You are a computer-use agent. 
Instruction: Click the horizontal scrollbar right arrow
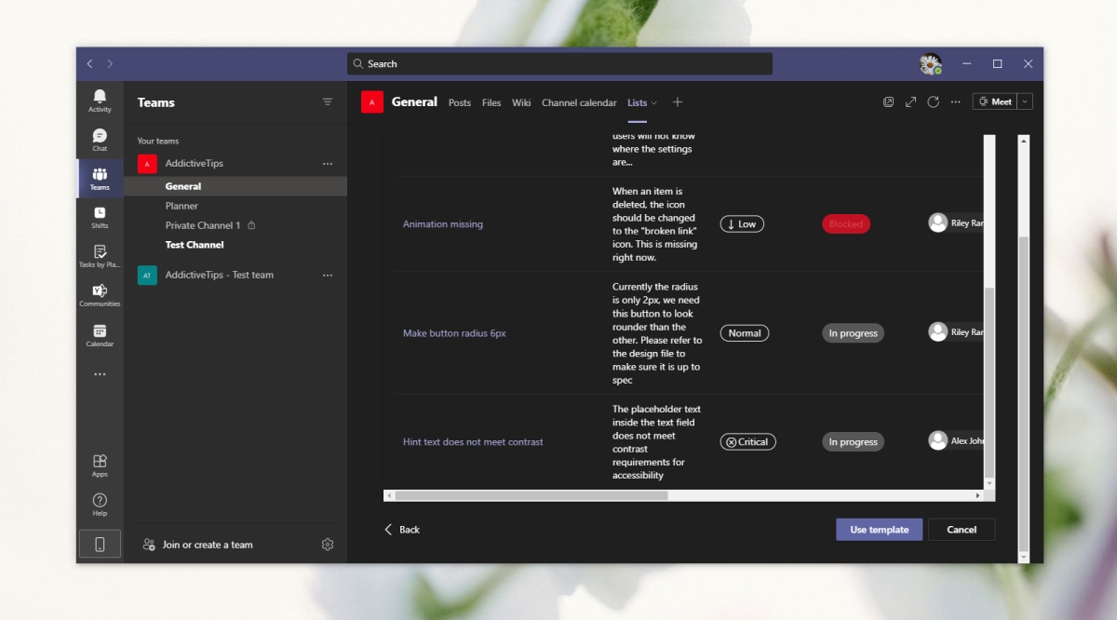pos(977,496)
